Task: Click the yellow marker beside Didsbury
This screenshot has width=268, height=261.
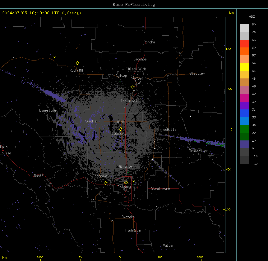Action: [x=121, y=129]
